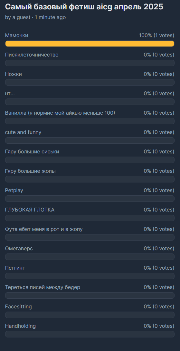Screen dimensions: 180x351
Task: Click the empty bar under Ножки
Action: [90, 82]
